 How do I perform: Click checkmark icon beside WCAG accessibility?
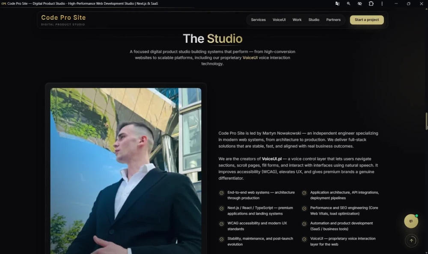(222, 224)
